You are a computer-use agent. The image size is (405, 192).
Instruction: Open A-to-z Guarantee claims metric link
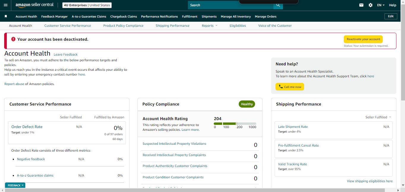point(35,175)
